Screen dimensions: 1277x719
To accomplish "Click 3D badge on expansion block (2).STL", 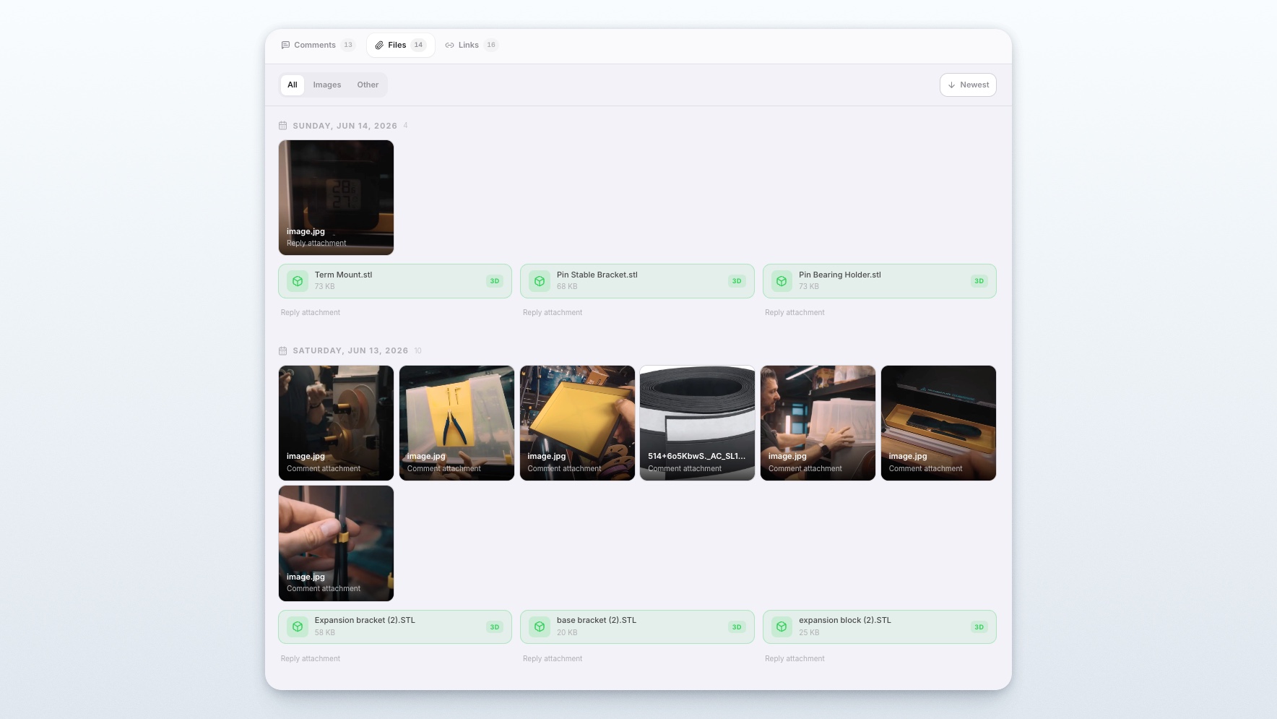I will [x=979, y=627].
